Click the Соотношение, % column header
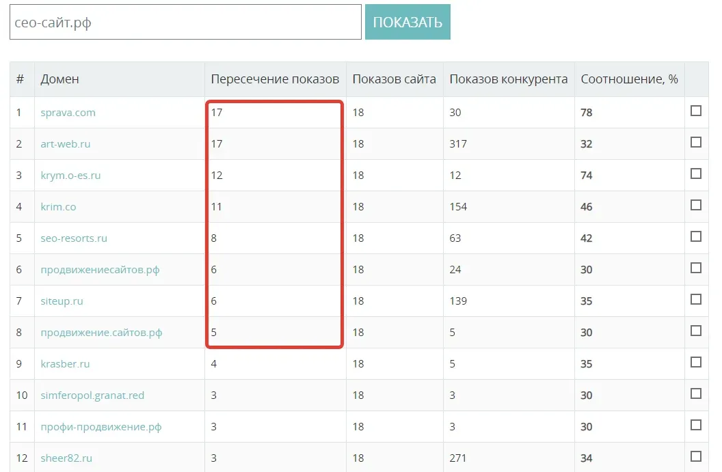This screenshot has height=472, width=722. 629,79
